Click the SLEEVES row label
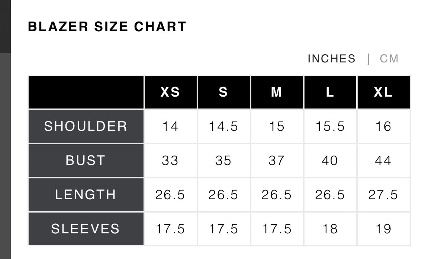422x259 pixels. coord(86,229)
